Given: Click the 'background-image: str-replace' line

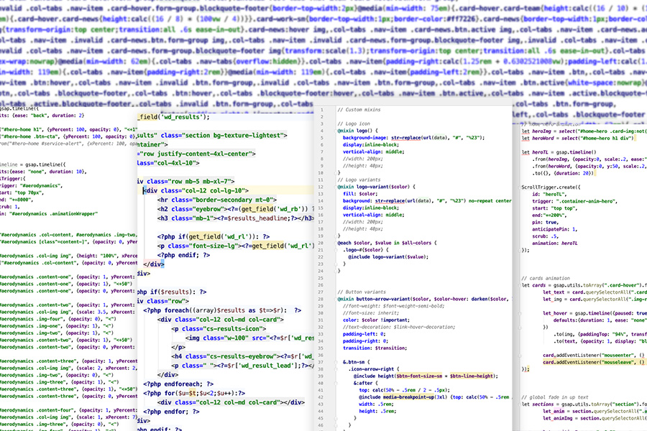Looking at the screenshot, I should point(413,138).
